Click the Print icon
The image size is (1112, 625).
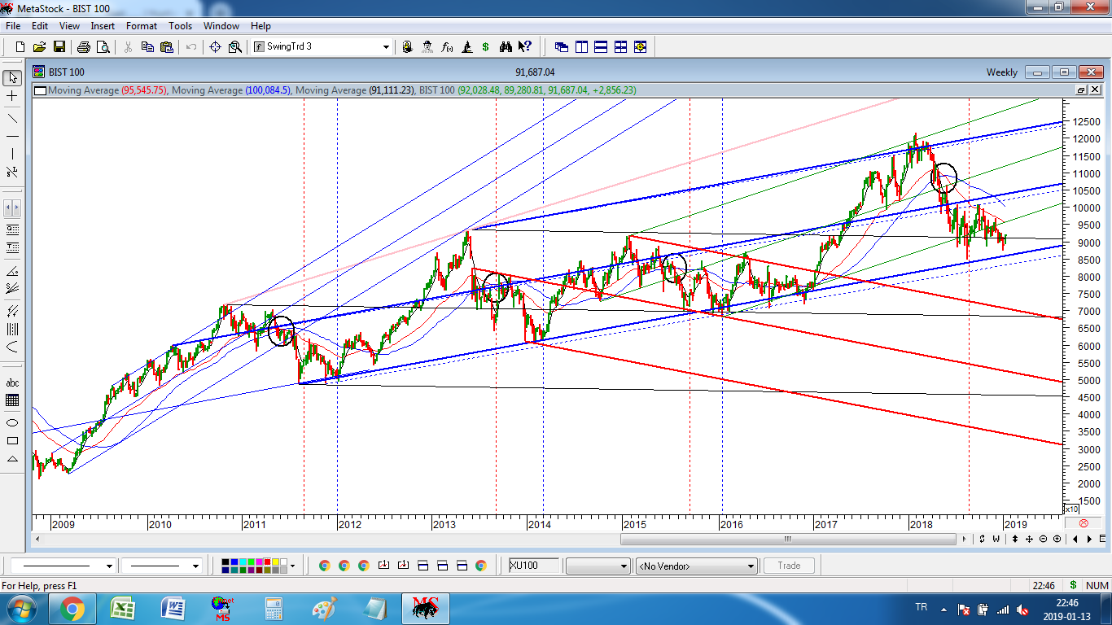pos(83,47)
